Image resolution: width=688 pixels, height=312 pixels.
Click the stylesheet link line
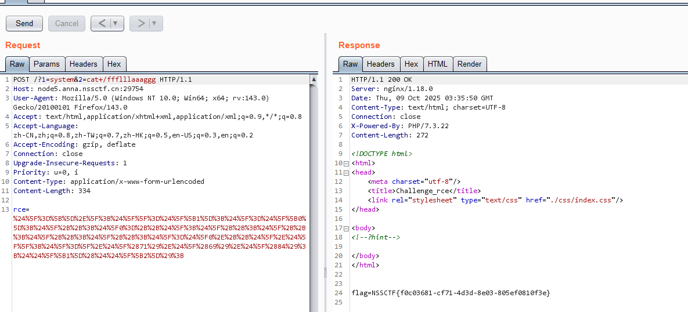click(495, 200)
